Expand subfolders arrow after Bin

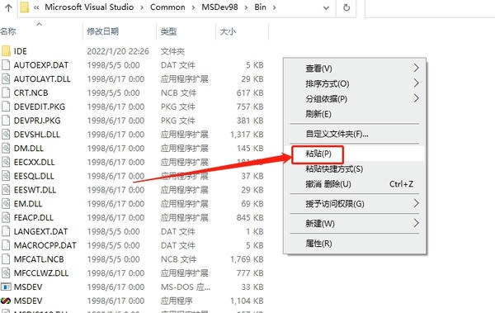[x=274, y=7]
